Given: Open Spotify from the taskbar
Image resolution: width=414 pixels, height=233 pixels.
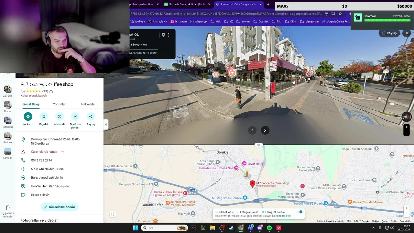Looking at the screenshot, I should (x=269, y=228).
